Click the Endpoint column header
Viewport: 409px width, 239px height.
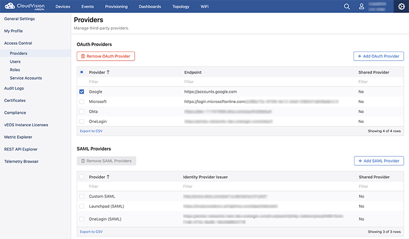(x=193, y=72)
